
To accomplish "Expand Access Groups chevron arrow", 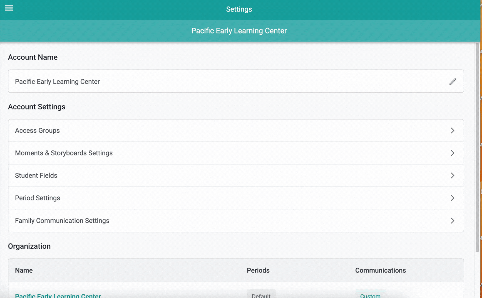I will point(453,131).
